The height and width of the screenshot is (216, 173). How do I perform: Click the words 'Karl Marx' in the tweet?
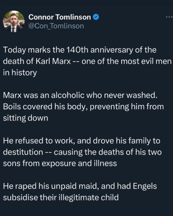pos(53,61)
